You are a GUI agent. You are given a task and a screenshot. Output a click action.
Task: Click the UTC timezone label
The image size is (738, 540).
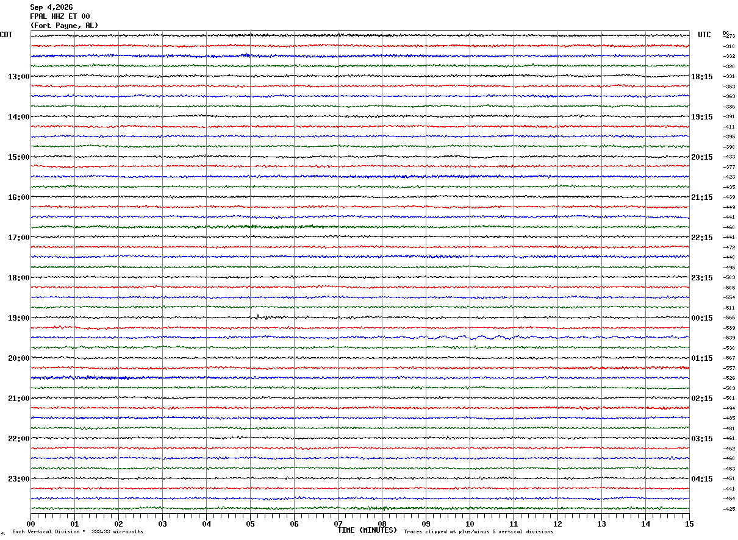704,35
